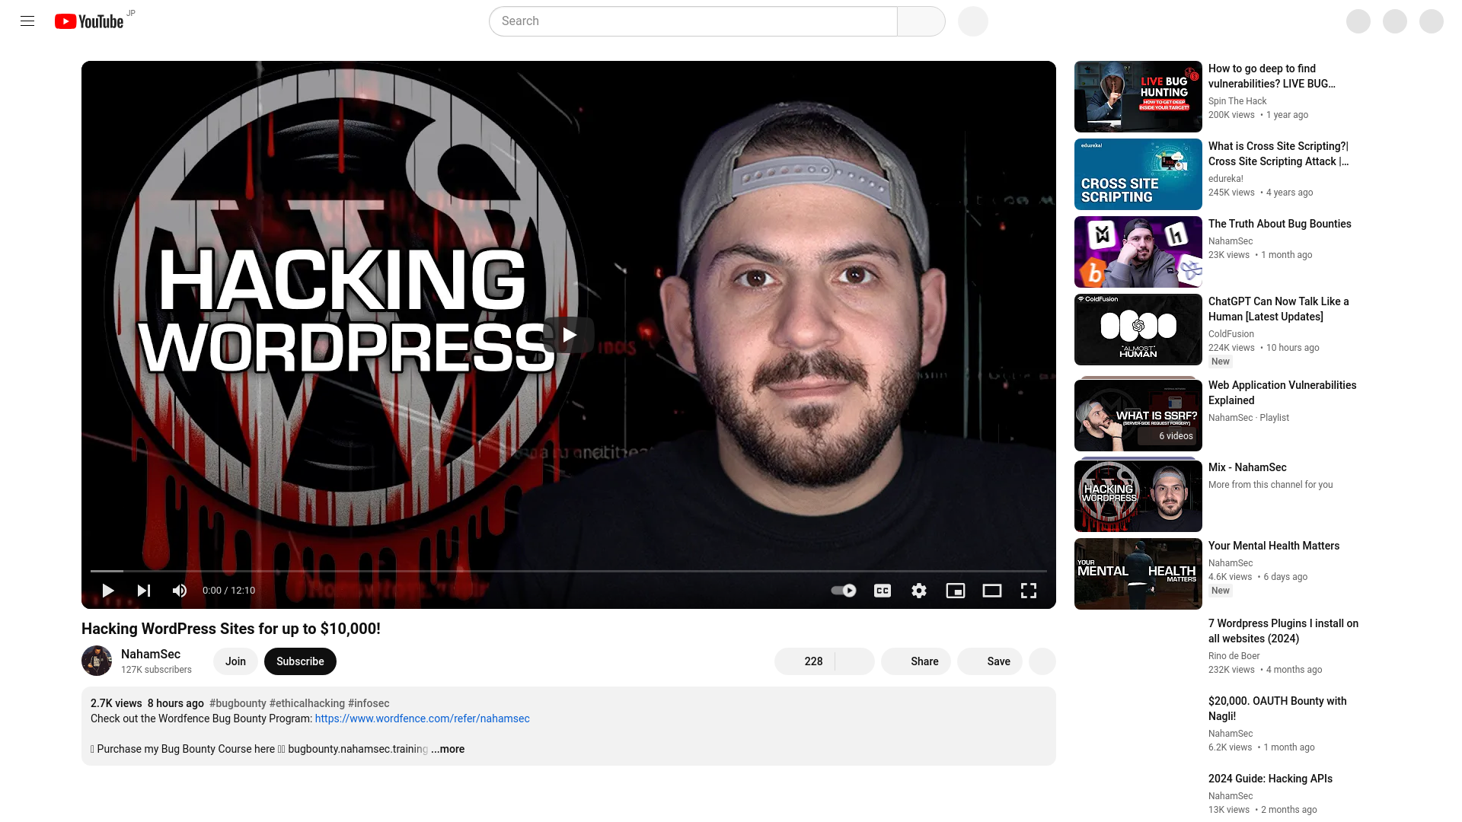Click the #ethicalhacking hashtag
This screenshot has width=1462, height=822.
coord(307,703)
